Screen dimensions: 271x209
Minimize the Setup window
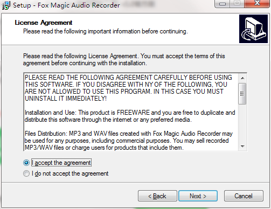tap(223, 4)
